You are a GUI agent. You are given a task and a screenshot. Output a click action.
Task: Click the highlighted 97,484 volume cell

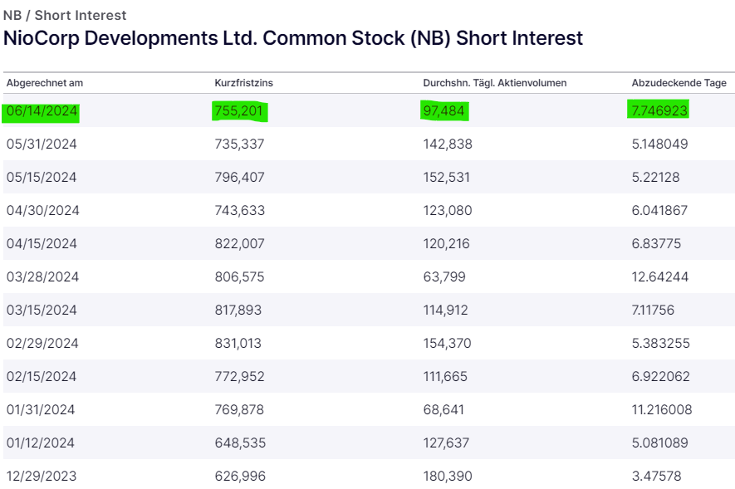tap(444, 110)
